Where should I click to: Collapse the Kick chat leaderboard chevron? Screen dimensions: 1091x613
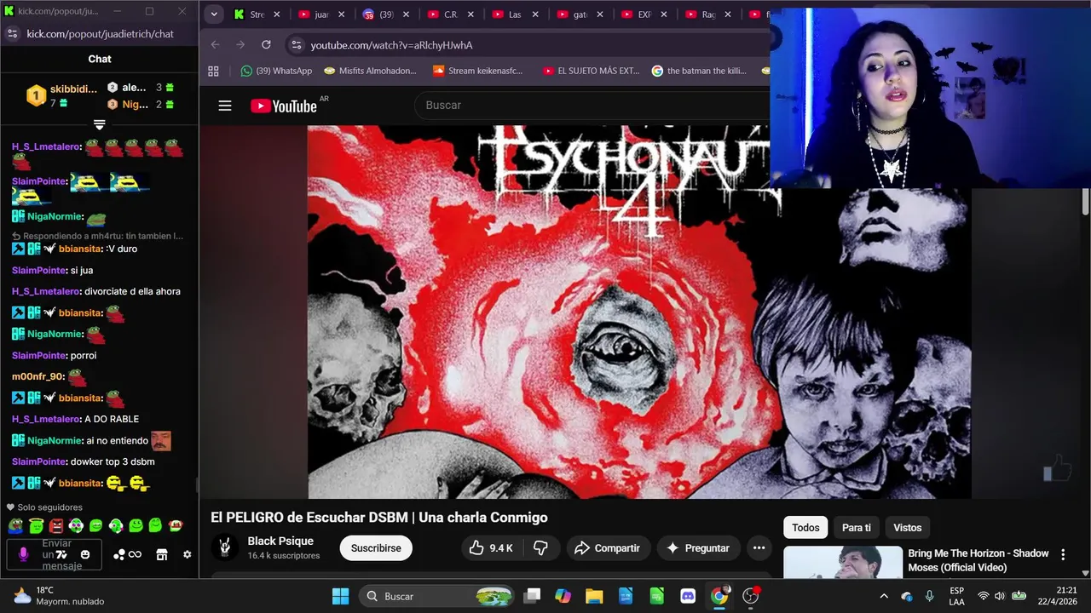click(99, 125)
